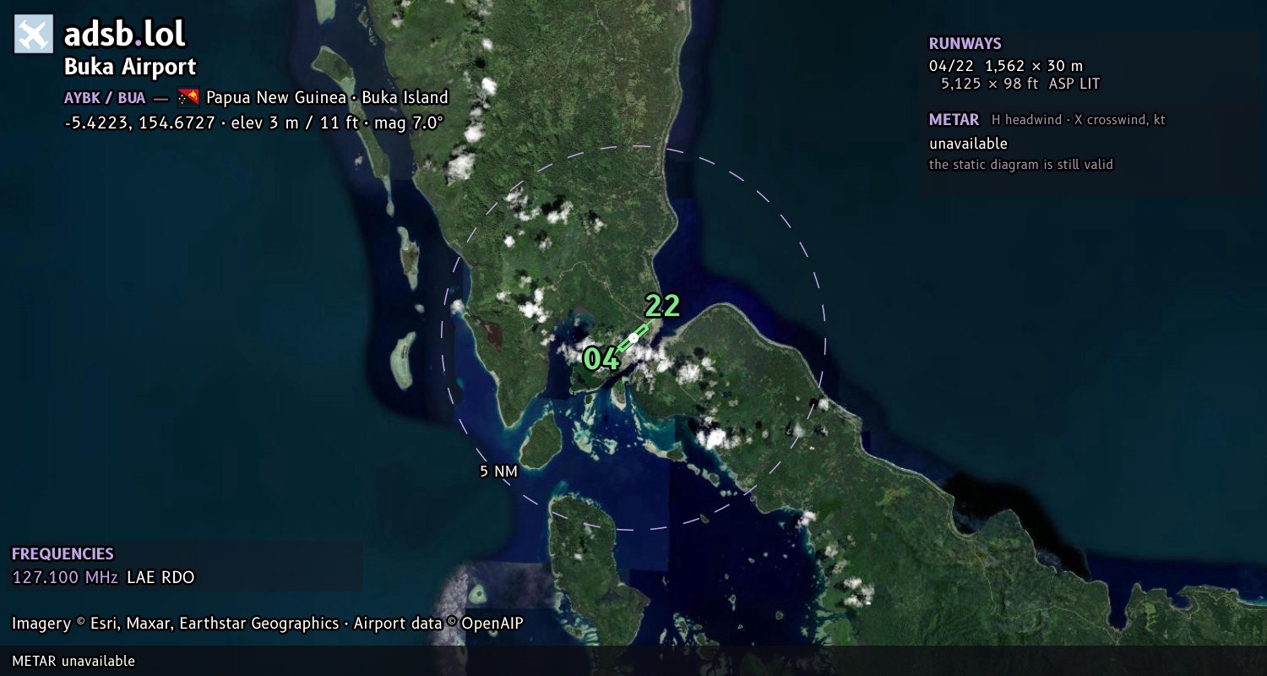Viewport: 1267px width, 676px height.
Task: Select the runway 22 end label
Action: click(662, 306)
